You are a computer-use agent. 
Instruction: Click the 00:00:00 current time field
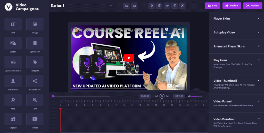pos(145,96)
